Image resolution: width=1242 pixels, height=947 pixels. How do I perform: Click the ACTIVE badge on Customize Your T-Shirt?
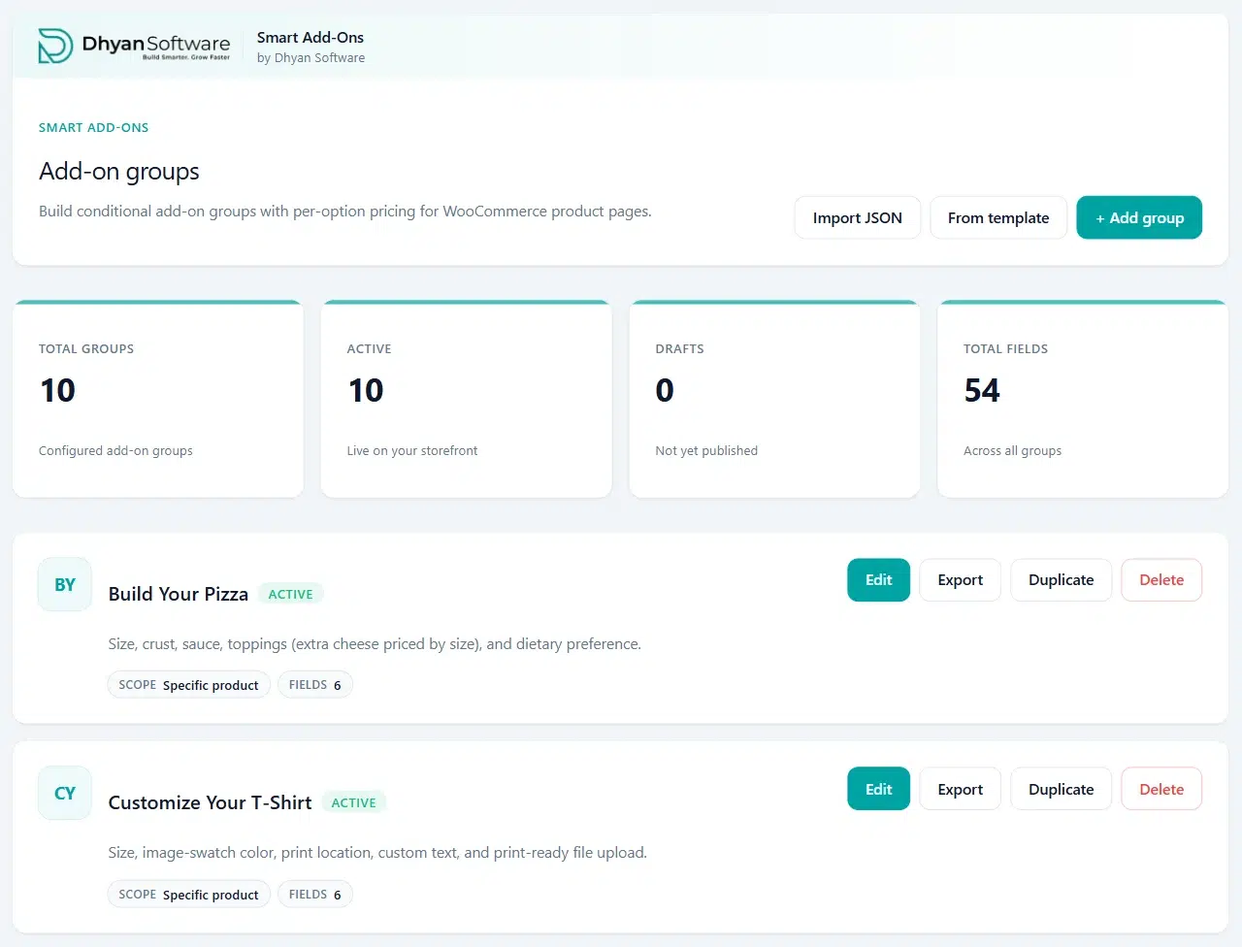(354, 802)
